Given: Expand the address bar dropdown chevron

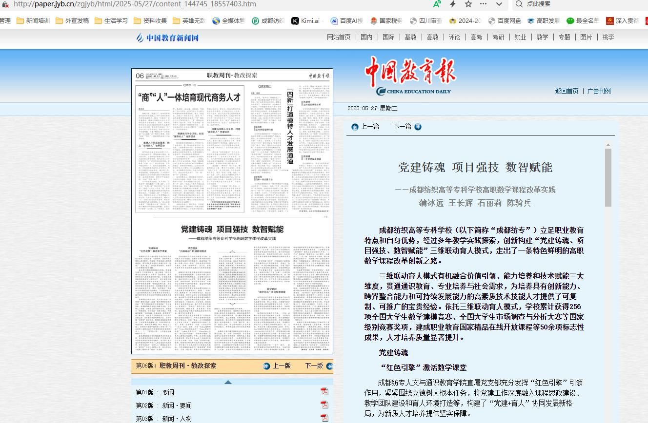Looking at the screenshot, I should pyautogui.click(x=499, y=4).
